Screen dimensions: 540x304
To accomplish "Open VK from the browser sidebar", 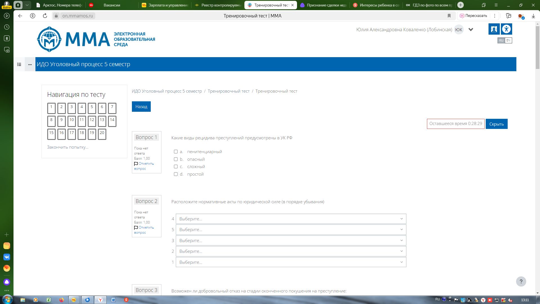I will pos(7,257).
